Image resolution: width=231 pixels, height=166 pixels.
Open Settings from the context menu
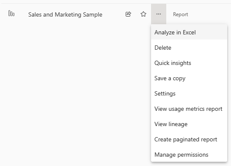[x=189, y=93]
